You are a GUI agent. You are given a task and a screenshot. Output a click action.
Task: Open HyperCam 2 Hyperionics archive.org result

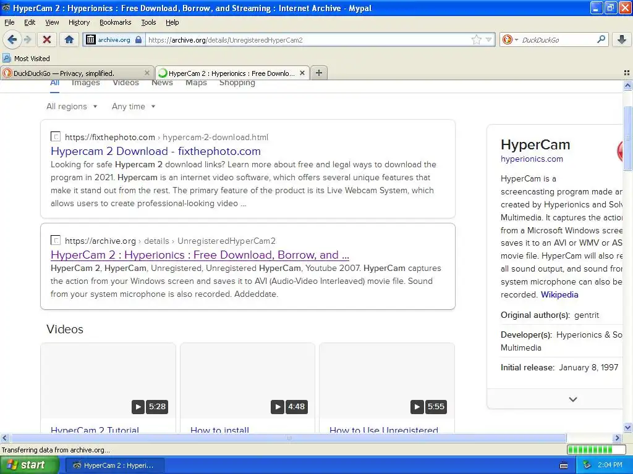click(x=200, y=255)
